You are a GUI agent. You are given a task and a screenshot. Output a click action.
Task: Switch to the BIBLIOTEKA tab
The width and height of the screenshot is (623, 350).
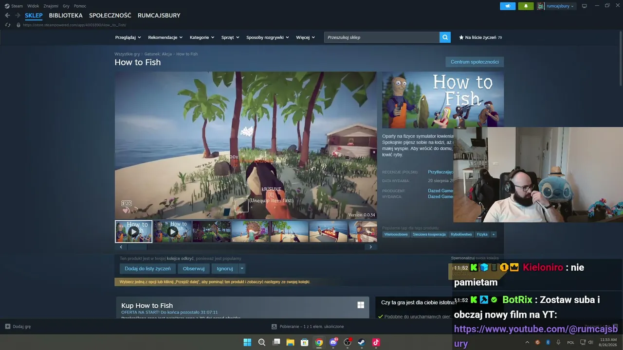[x=66, y=16]
